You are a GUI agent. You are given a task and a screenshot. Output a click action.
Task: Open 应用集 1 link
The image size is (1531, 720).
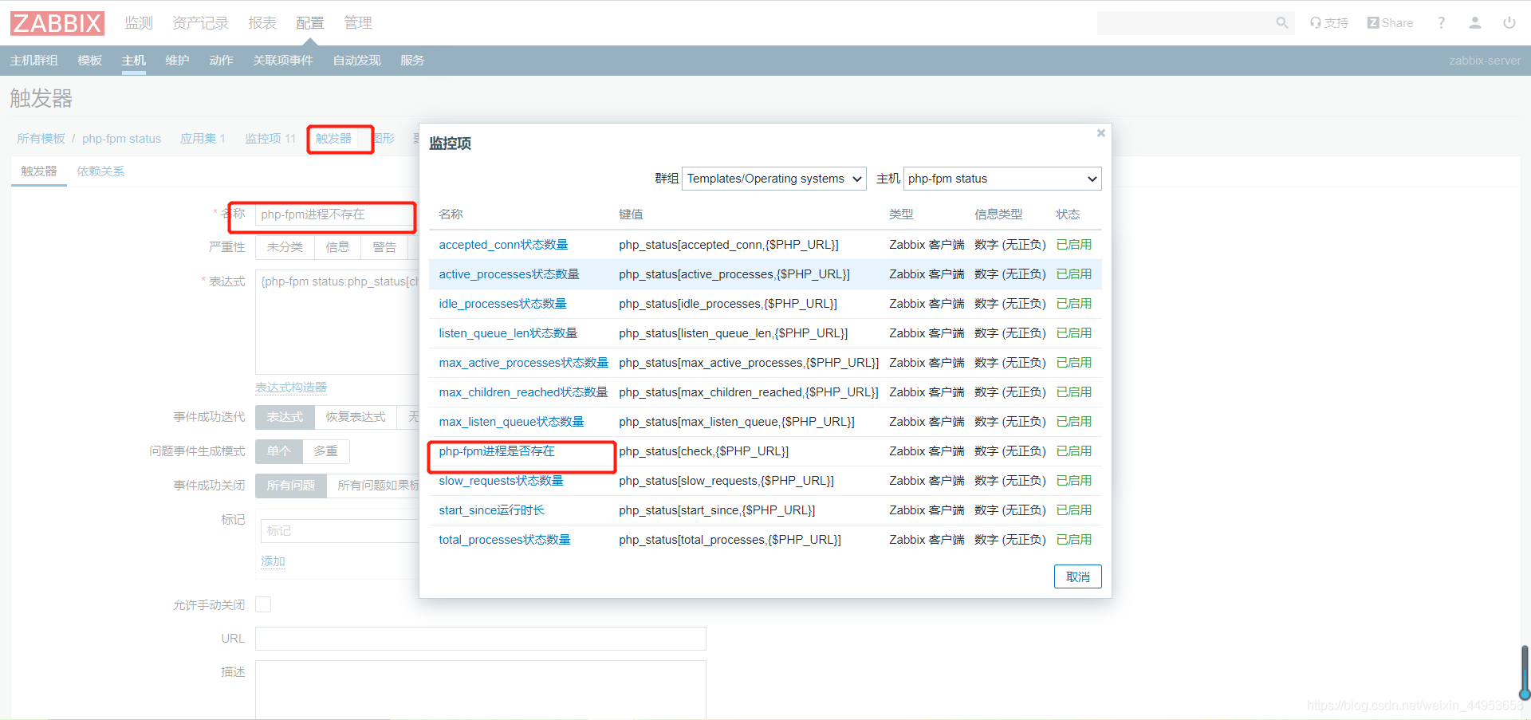tap(203, 139)
